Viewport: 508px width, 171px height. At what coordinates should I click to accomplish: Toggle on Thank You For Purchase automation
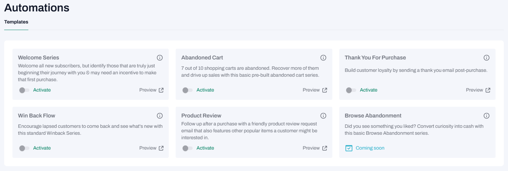tap(351, 90)
